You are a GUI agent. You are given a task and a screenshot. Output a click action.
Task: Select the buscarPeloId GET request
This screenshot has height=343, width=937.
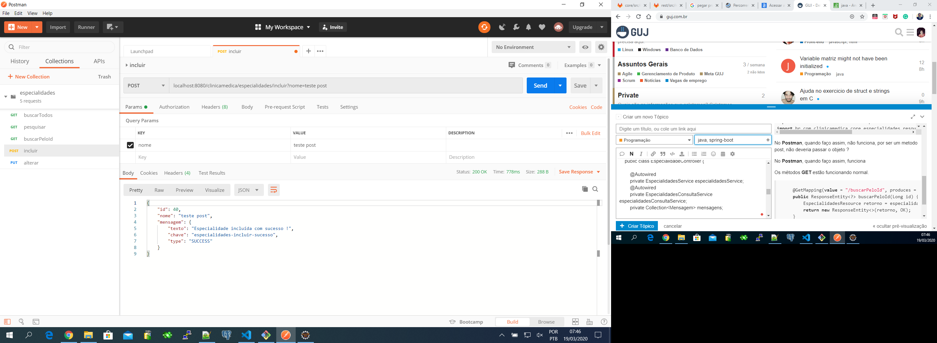pos(61,139)
